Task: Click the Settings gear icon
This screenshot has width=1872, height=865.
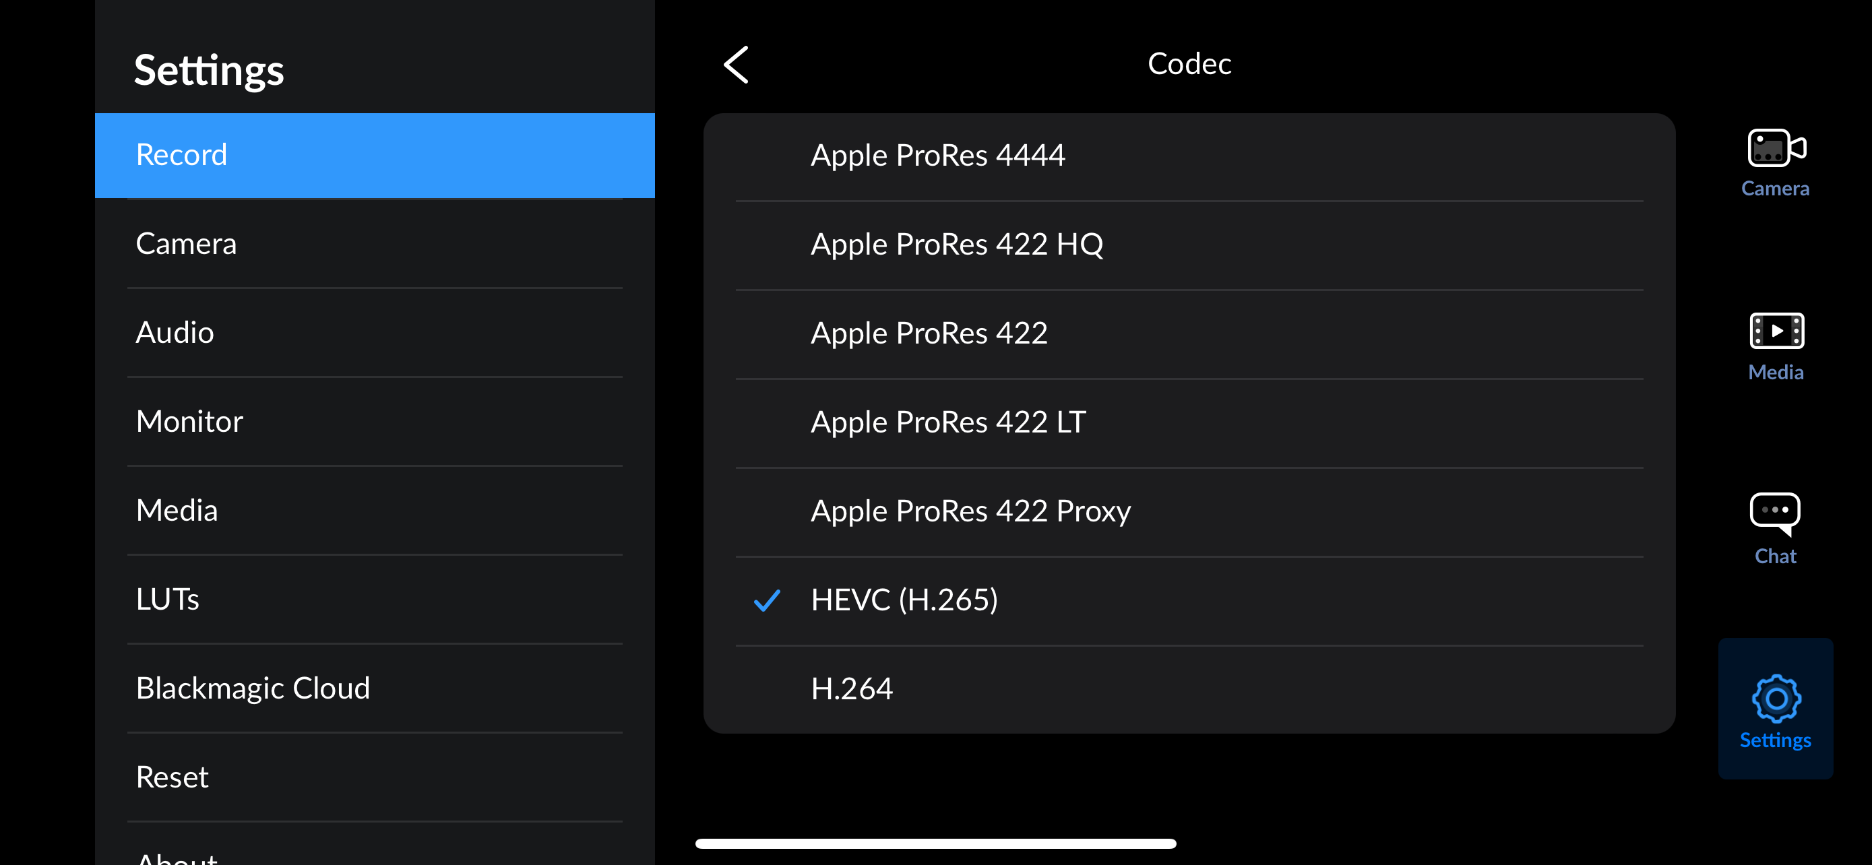Action: tap(1774, 699)
